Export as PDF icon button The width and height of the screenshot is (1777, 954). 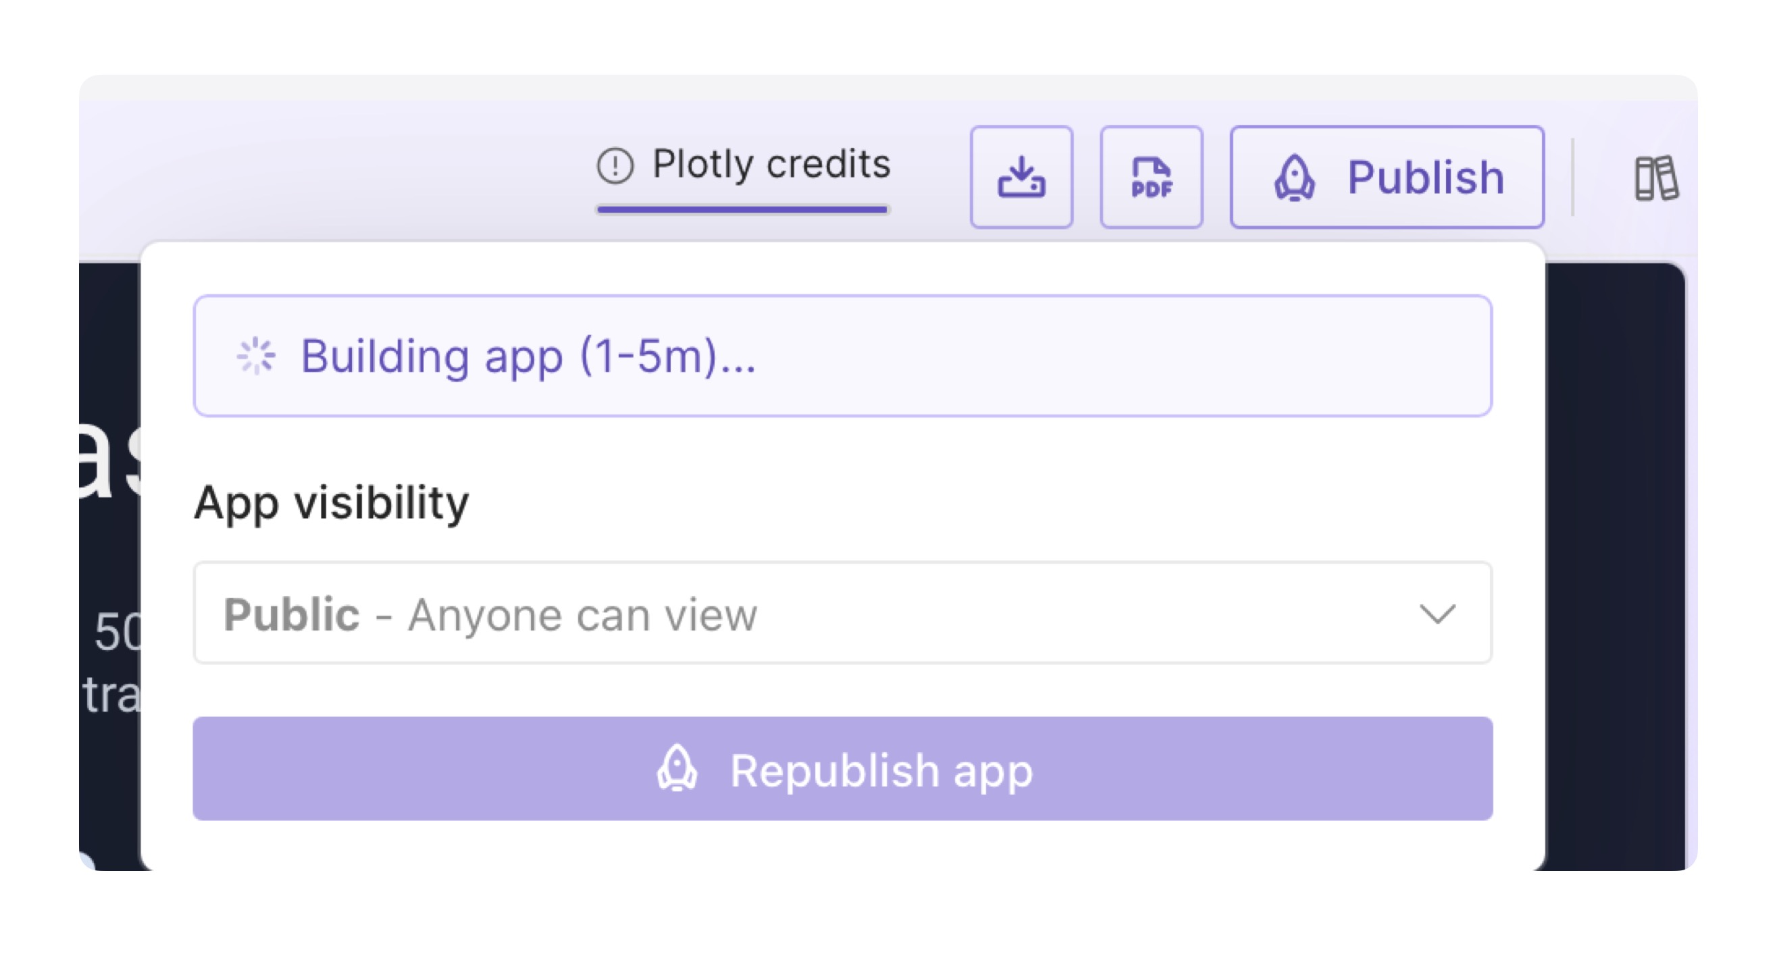point(1152,178)
